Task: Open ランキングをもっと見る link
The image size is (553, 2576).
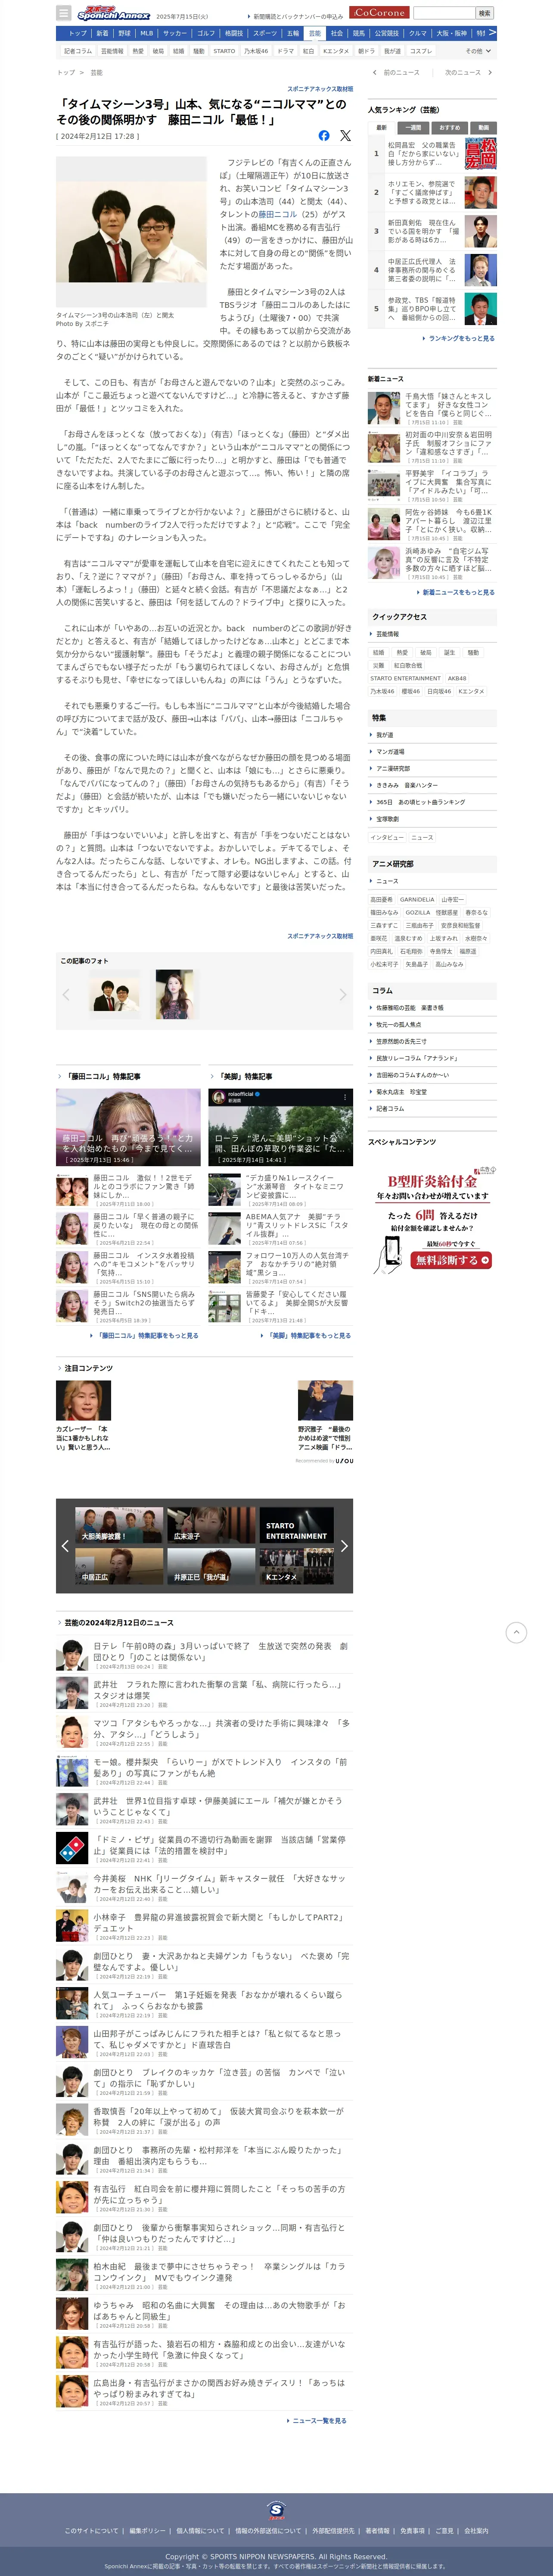Action: point(459,338)
